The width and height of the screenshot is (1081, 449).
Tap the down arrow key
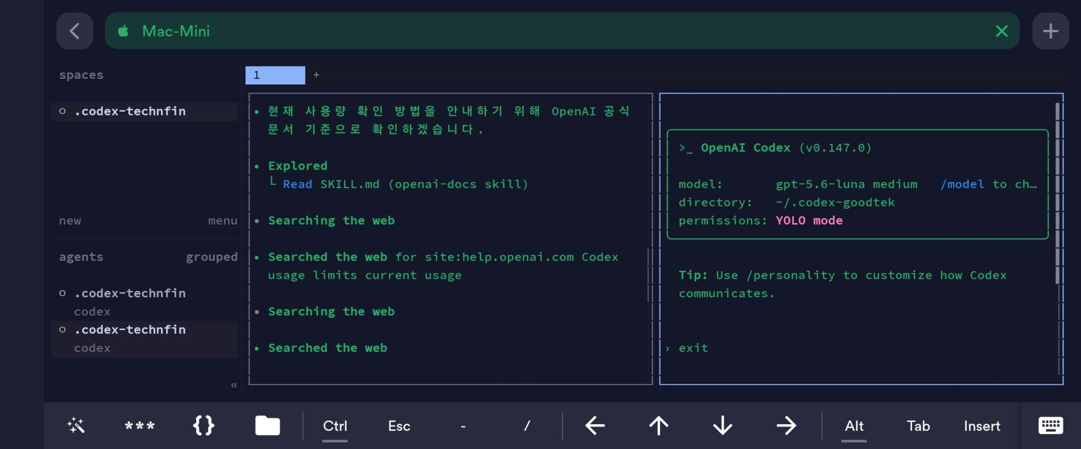tap(722, 425)
